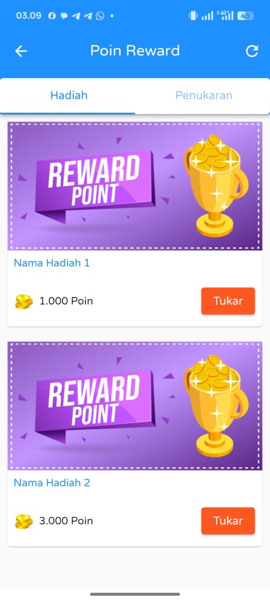Tap the 1.000 Poin price label

pos(66,301)
